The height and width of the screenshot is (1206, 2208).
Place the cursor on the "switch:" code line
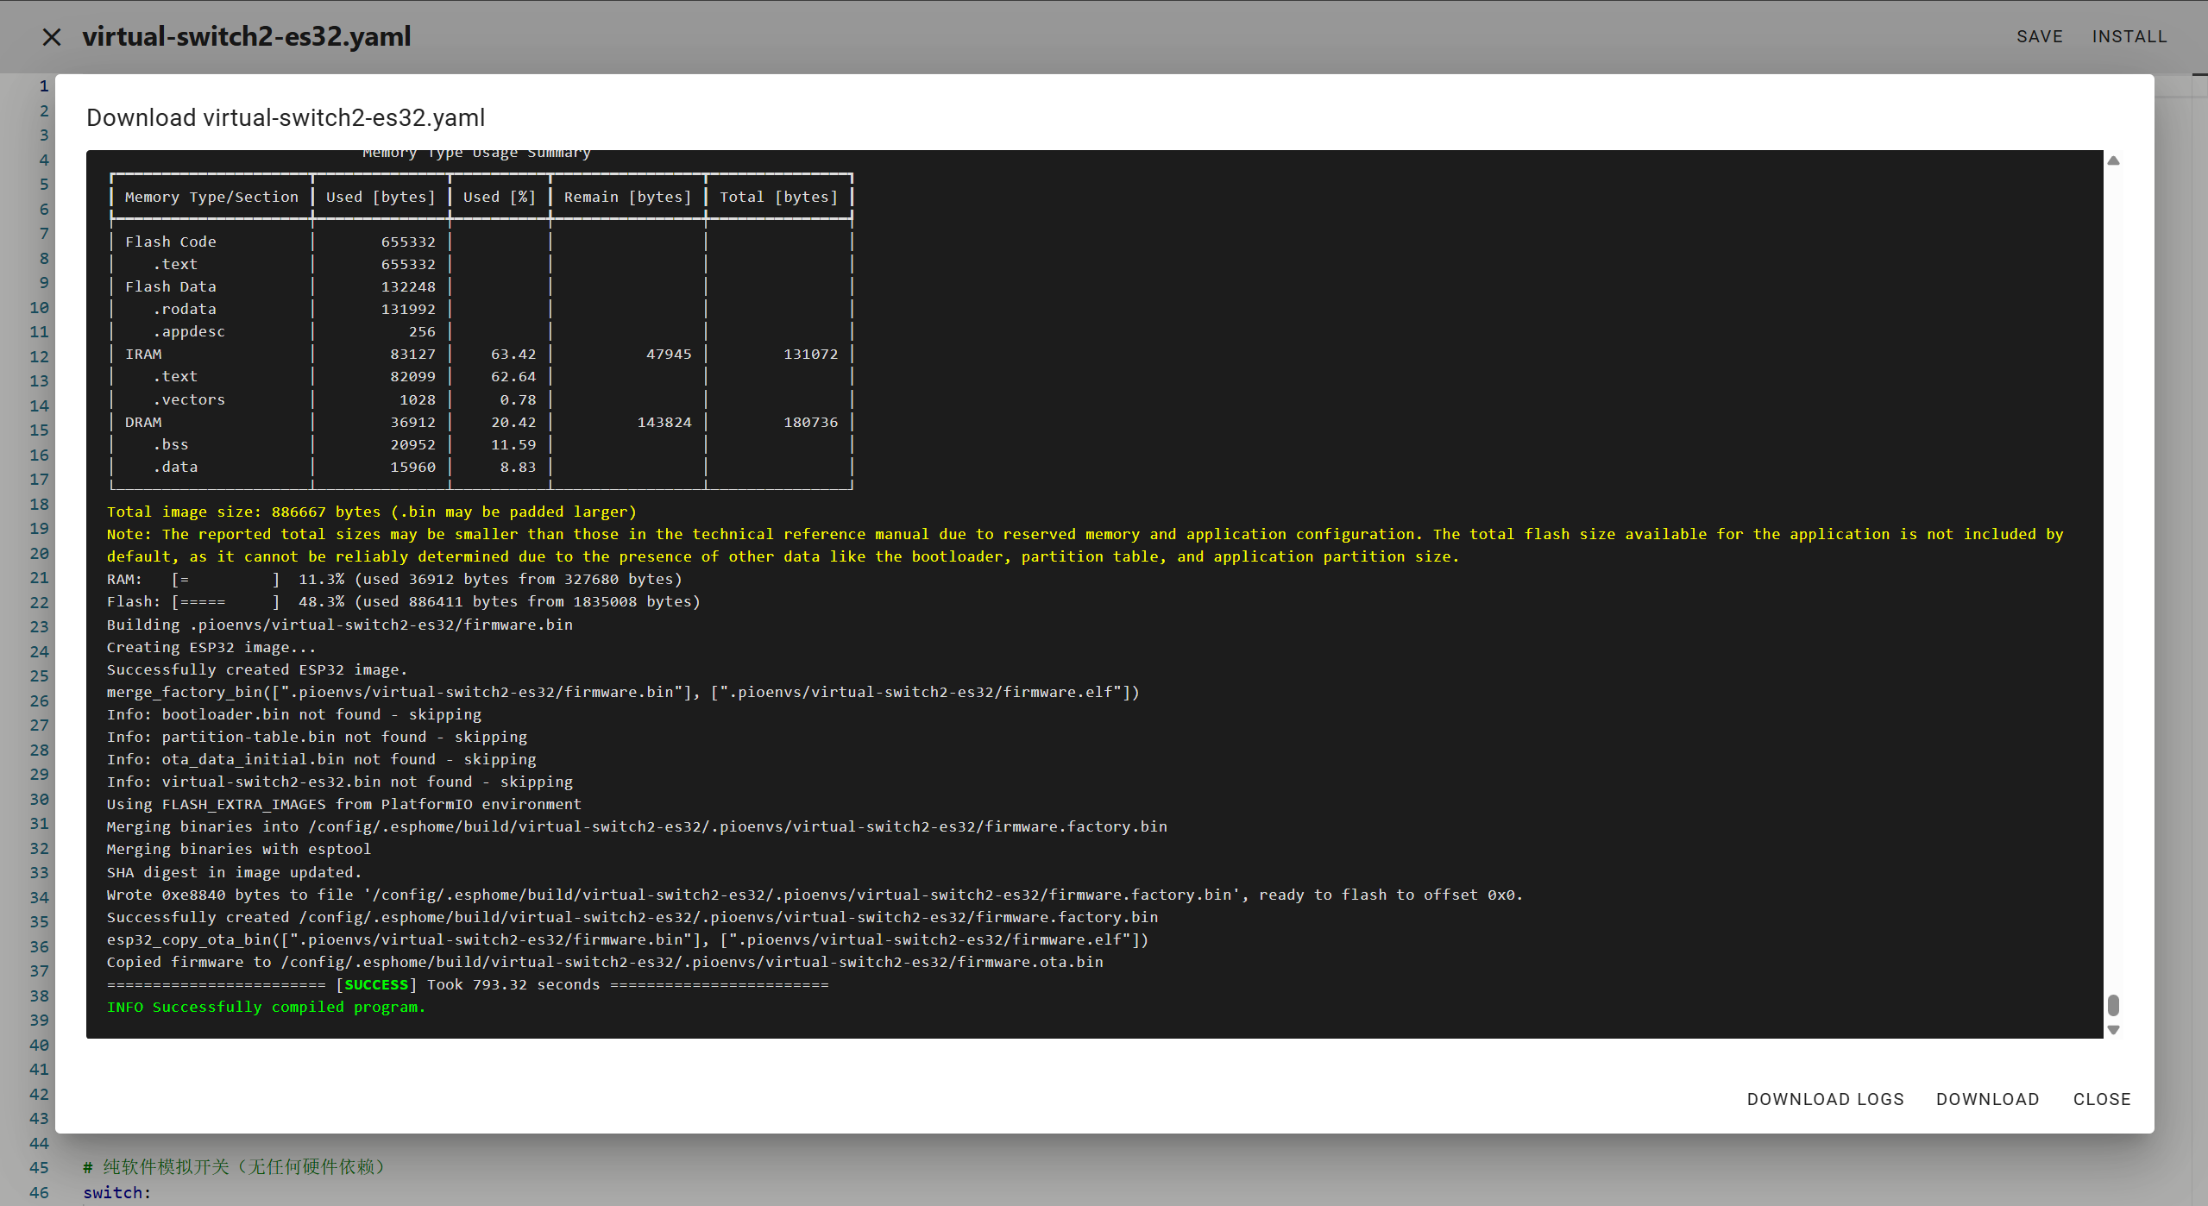pyautogui.click(x=117, y=1192)
